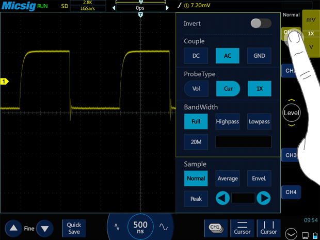The image size is (320, 240).
Task: Click Fine up arrow button
Action: tap(13, 228)
